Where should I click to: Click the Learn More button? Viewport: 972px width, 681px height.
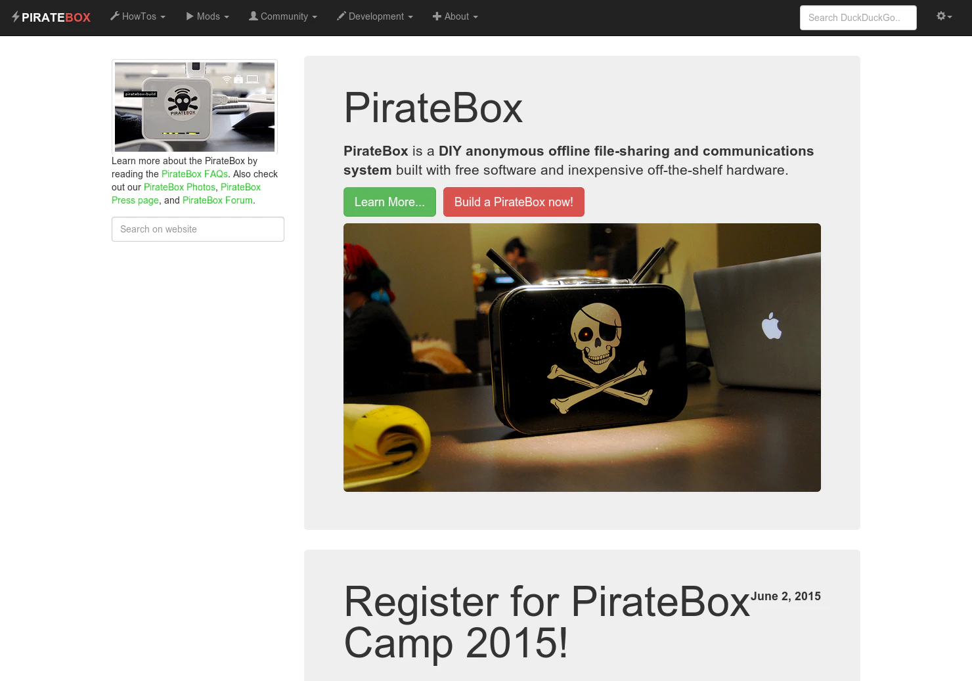[x=389, y=202]
